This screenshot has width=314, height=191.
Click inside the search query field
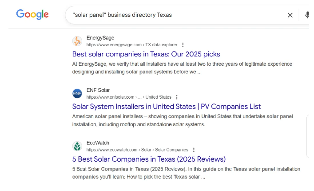(178, 15)
